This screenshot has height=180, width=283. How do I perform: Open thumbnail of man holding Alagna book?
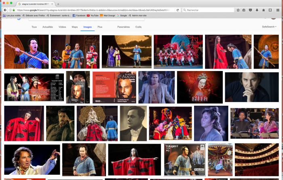[x=78, y=87]
